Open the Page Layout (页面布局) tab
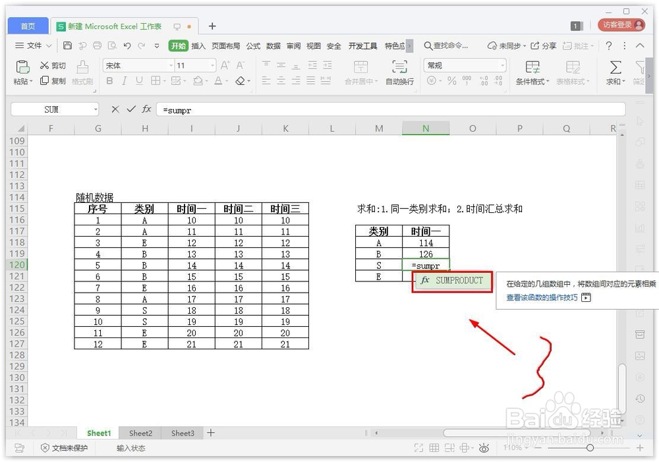This screenshot has width=659, height=462. click(225, 46)
